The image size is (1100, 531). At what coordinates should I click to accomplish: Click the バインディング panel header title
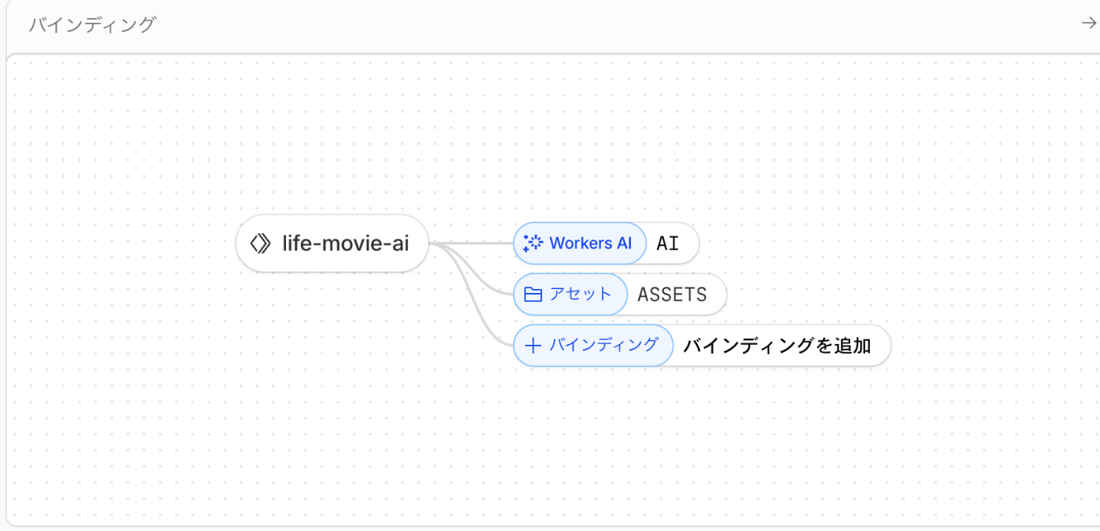[92, 25]
